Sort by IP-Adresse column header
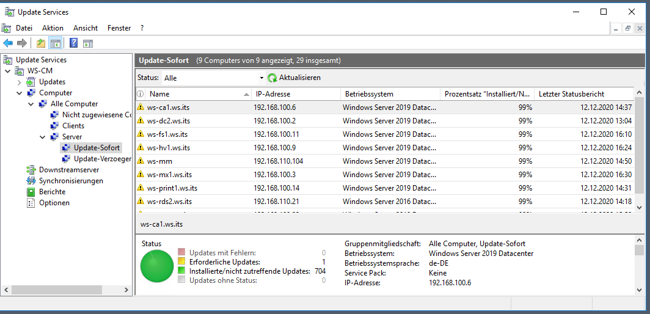Screen dimensions: 650x314 tap(296, 93)
